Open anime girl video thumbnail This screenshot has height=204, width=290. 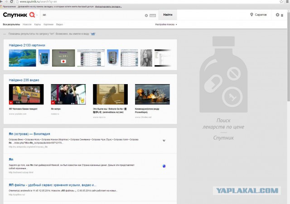[x=110, y=95]
